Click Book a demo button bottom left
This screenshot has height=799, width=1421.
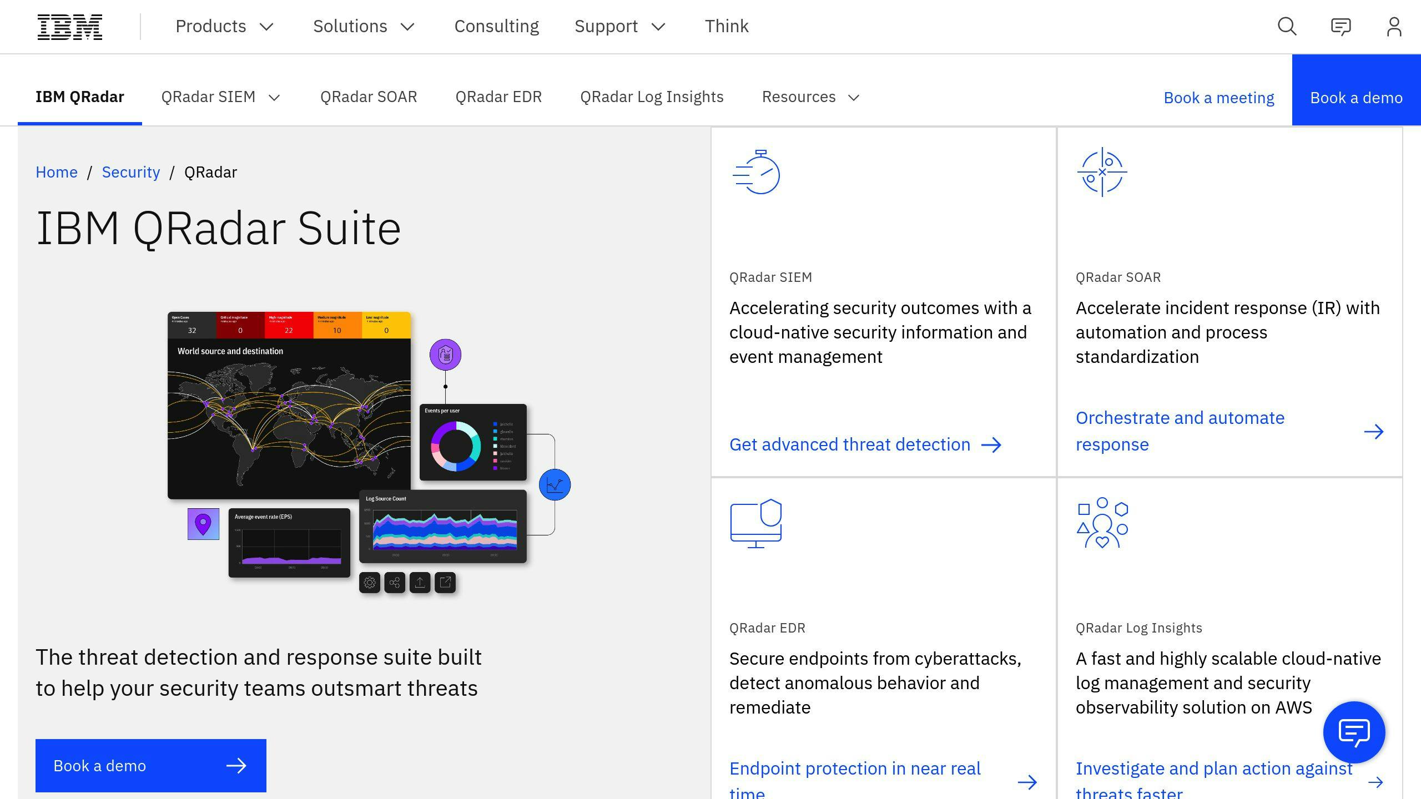pyautogui.click(x=150, y=765)
